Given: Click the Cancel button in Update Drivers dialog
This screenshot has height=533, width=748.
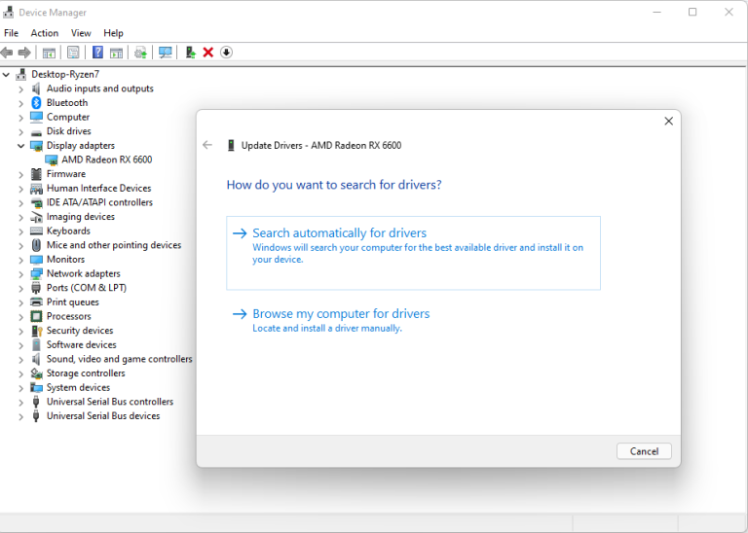Looking at the screenshot, I should tap(644, 451).
